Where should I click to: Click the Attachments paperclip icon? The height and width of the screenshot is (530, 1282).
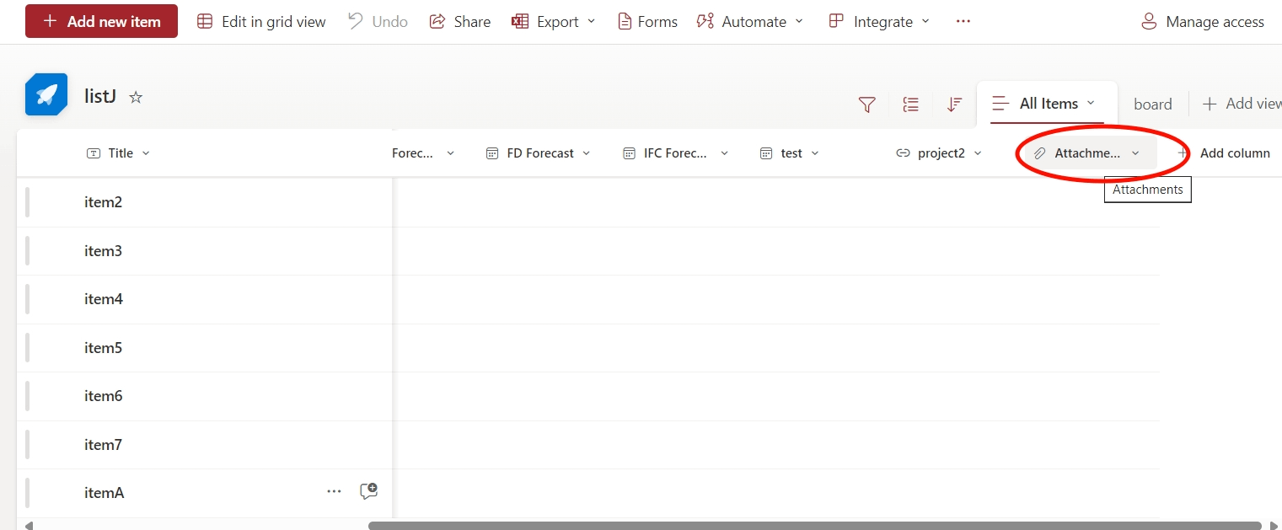[x=1040, y=153]
